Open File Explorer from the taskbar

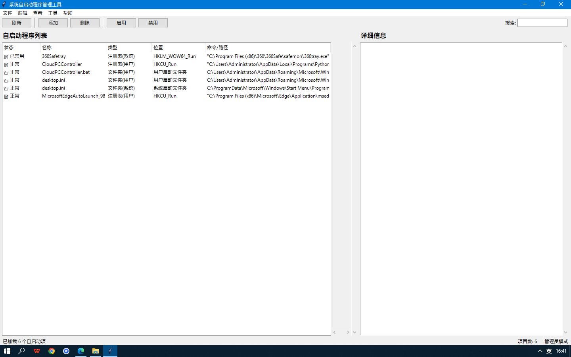pyautogui.click(x=96, y=351)
